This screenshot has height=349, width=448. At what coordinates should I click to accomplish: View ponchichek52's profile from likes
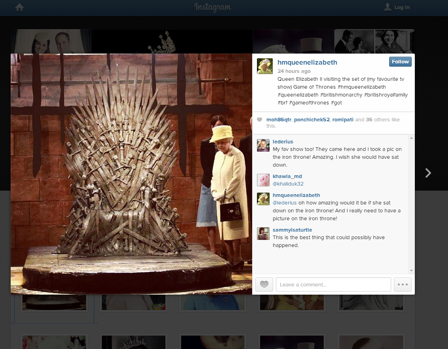(312, 119)
